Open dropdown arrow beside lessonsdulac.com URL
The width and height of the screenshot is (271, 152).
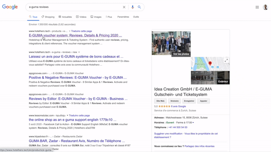(67, 115)
